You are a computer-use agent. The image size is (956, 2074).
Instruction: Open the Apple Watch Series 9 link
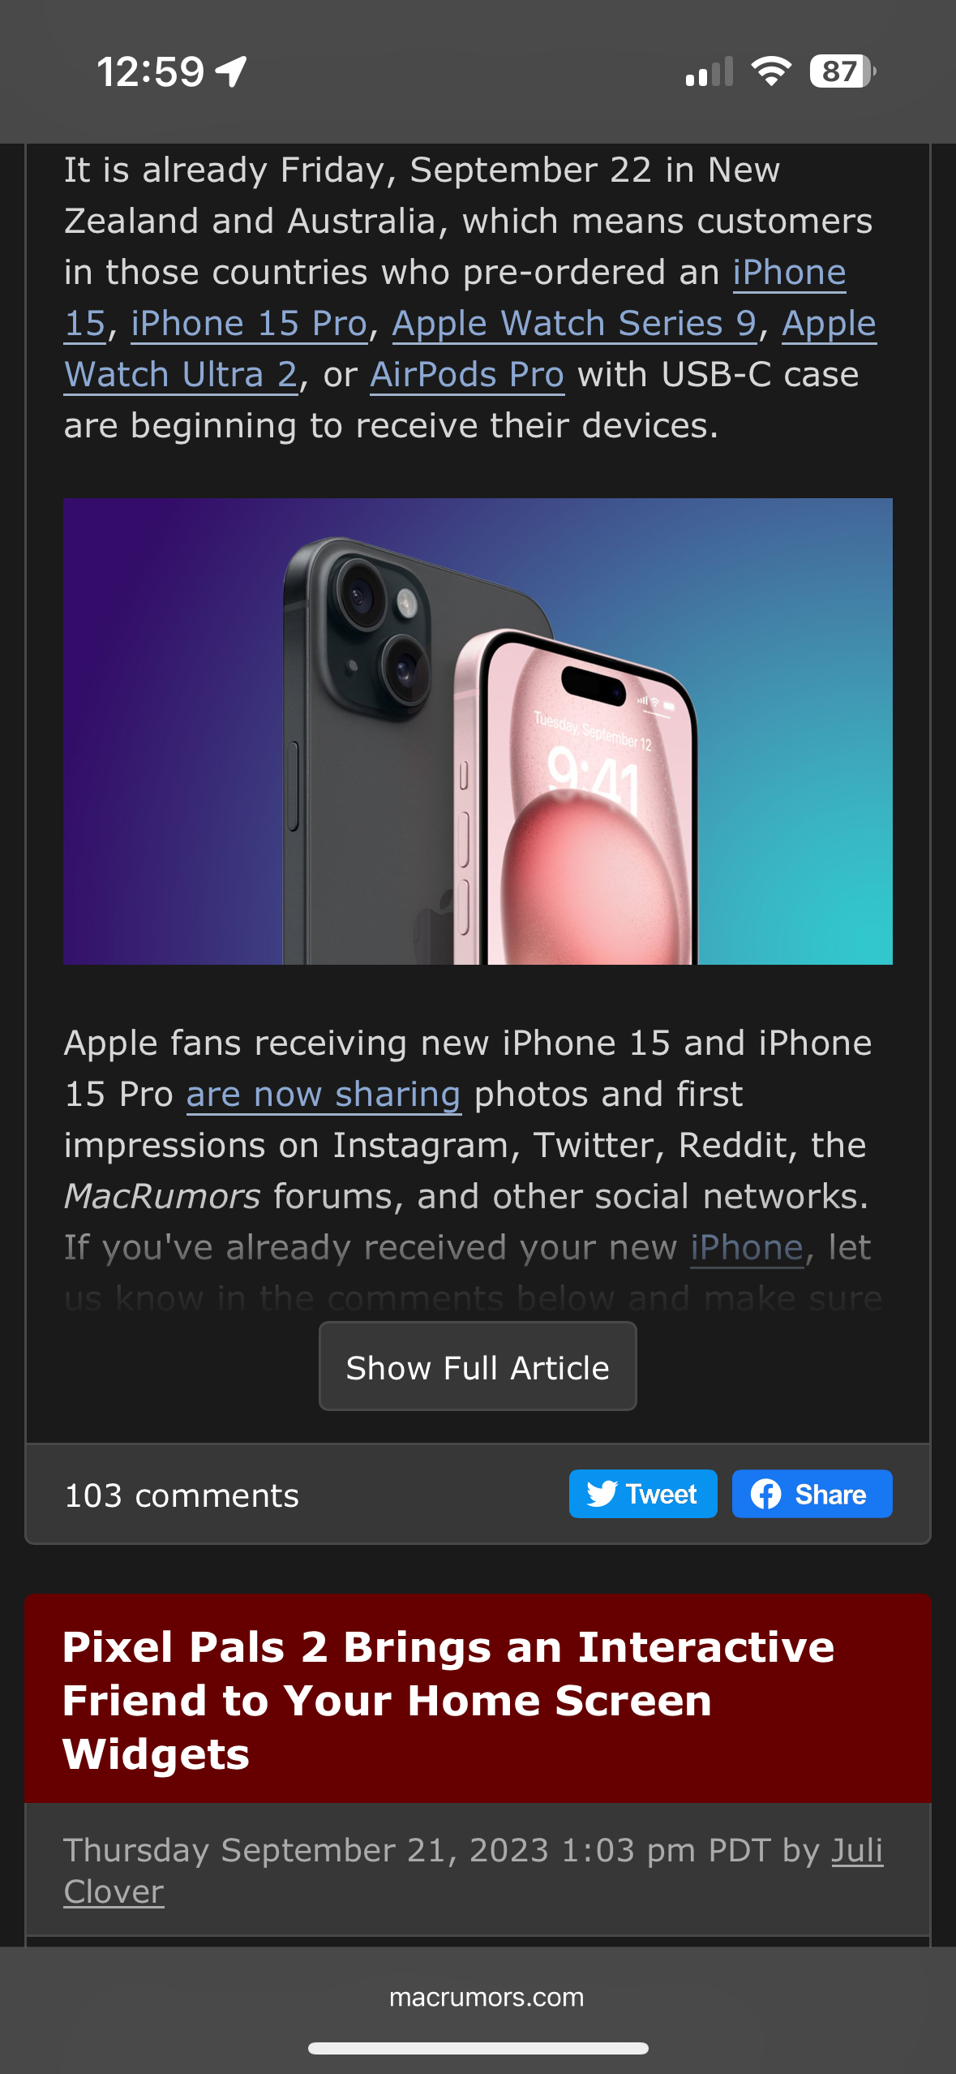574,324
